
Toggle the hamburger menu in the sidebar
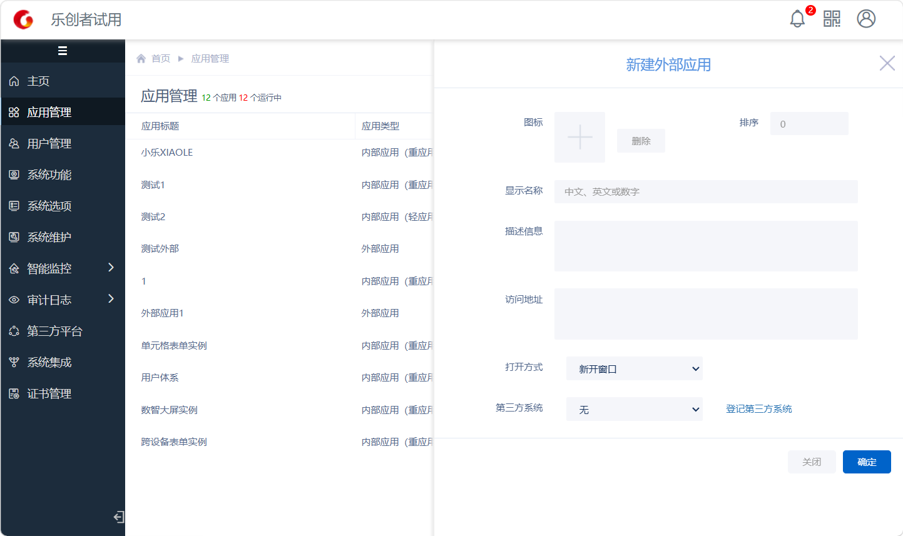pos(63,51)
